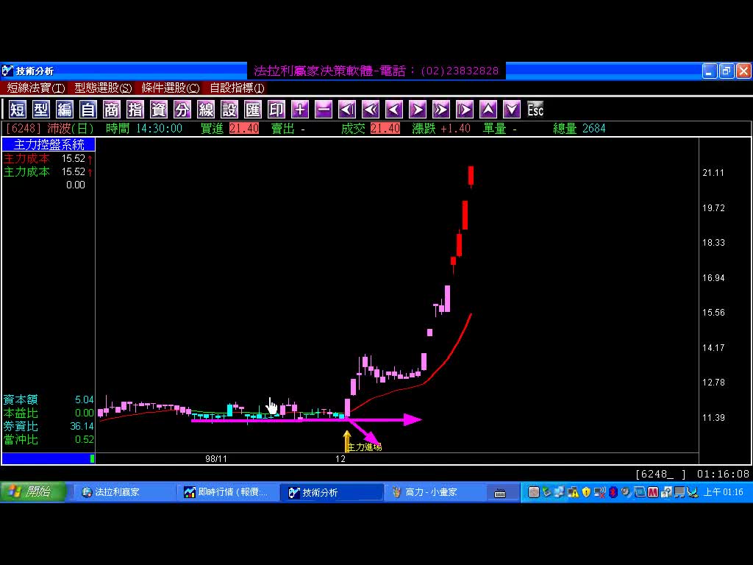Viewport: 753px width, 565px height.
Task: Click the 匯 toolbar icon
Action: click(253, 110)
